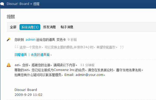This screenshot has width=156, height=100.
Task: Click the orange bell notification icon
Action: [9, 65]
